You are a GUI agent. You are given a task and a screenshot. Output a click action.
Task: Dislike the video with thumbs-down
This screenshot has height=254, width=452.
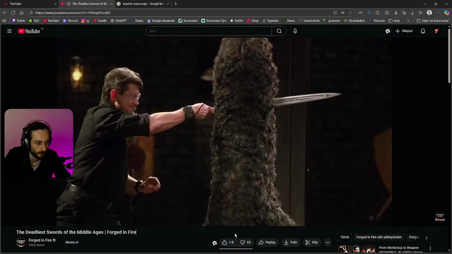coord(245,242)
